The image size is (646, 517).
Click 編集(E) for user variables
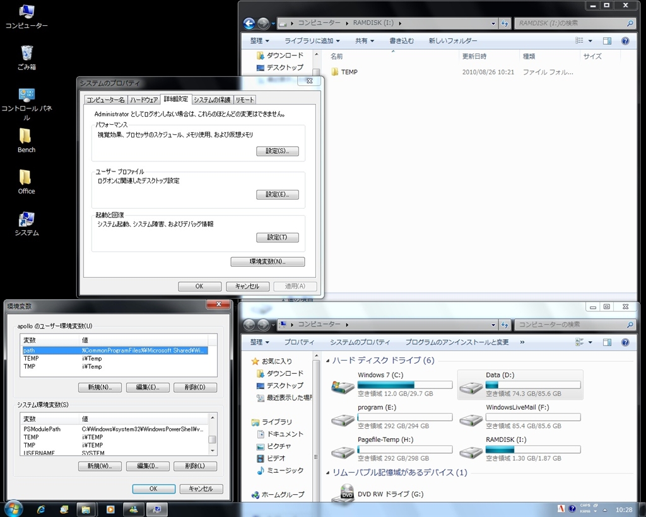(148, 387)
